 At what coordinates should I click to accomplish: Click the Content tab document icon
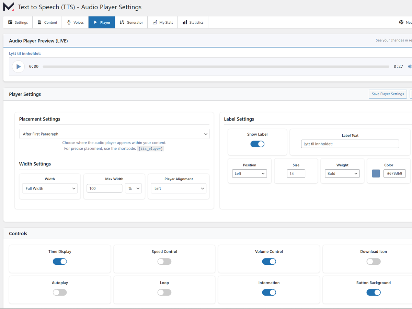(x=39, y=22)
